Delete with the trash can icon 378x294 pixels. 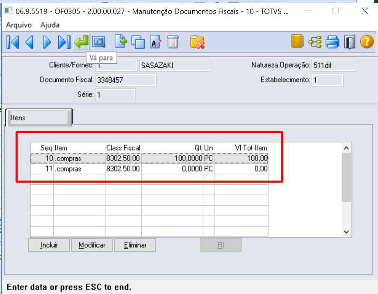(x=173, y=42)
